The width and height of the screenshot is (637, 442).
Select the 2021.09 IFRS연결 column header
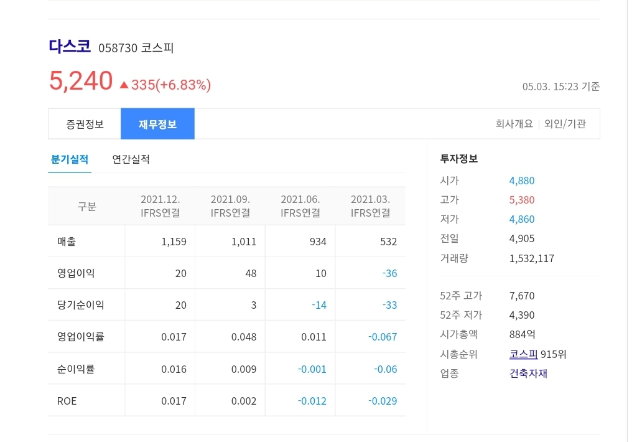tap(229, 205)
